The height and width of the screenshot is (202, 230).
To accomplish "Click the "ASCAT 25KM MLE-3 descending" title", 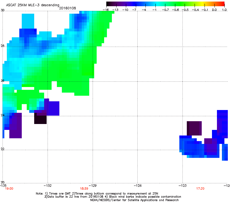I will [x=33, y=5].
